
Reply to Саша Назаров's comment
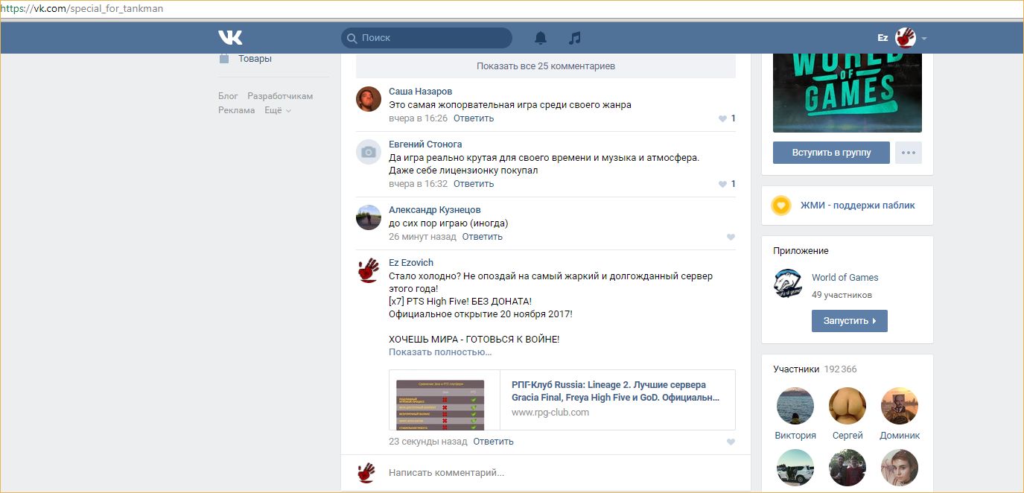(x=474, y=118)
